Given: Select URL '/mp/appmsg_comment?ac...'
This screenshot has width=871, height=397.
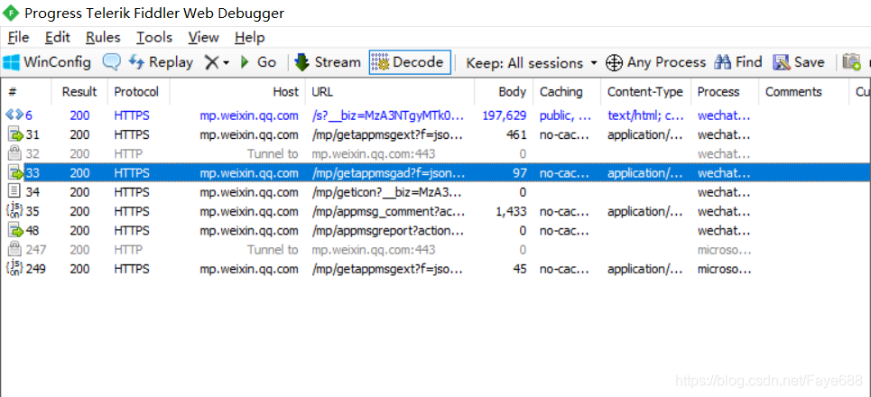Looking at the screenshot, I should [x=387, y=211].
